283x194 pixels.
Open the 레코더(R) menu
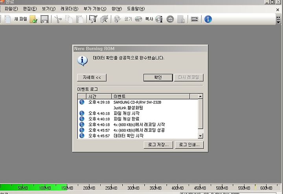pyautogui.click(x=70, y=9)
